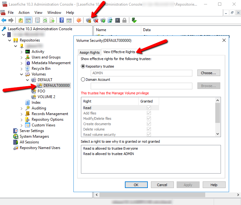241x205 pixels.
Task: Click the Back arrow toolbar icon
Action: pyautogui.click(x=4, y=20)
